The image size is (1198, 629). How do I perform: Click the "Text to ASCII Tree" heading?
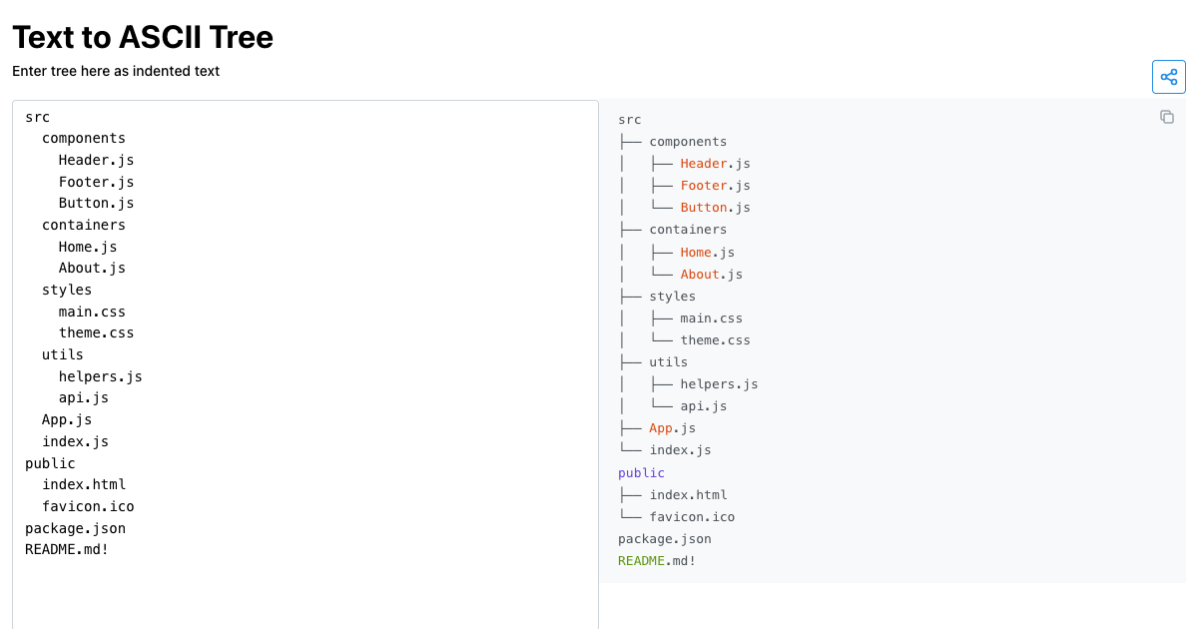[143, 38]
